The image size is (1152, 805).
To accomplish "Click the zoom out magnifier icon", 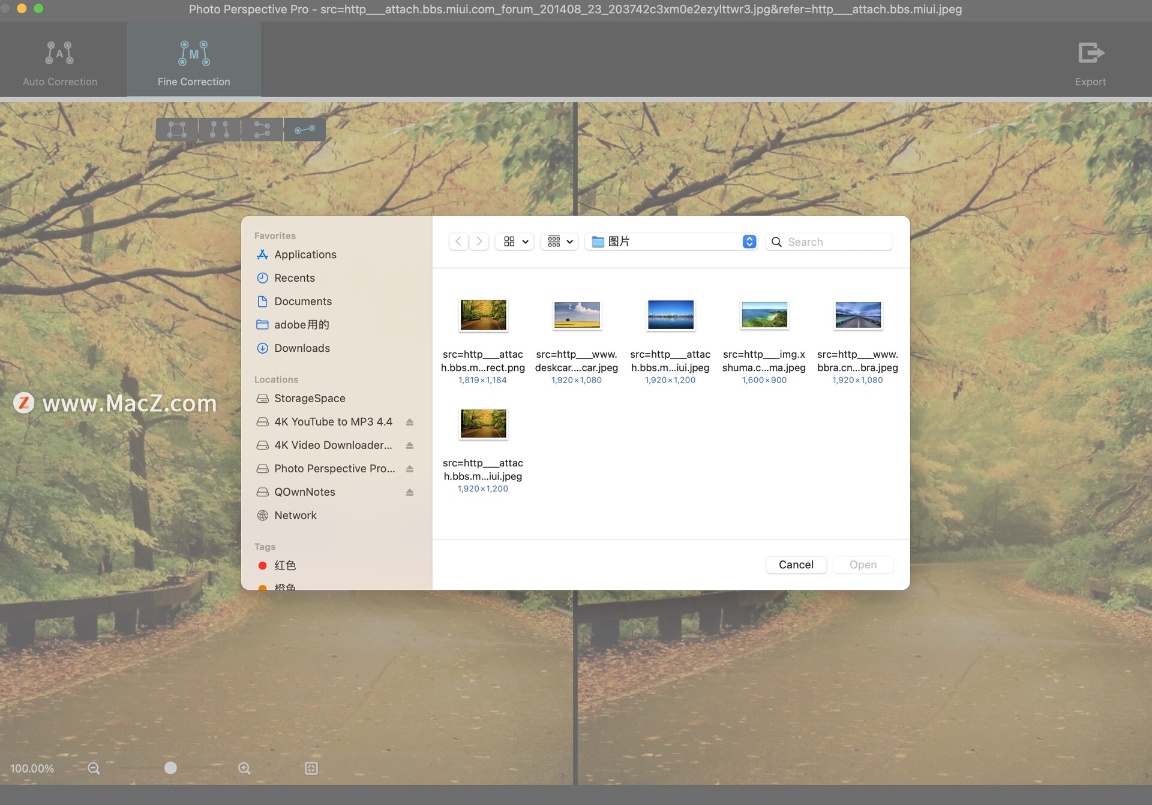I will (x=94, y=768).
